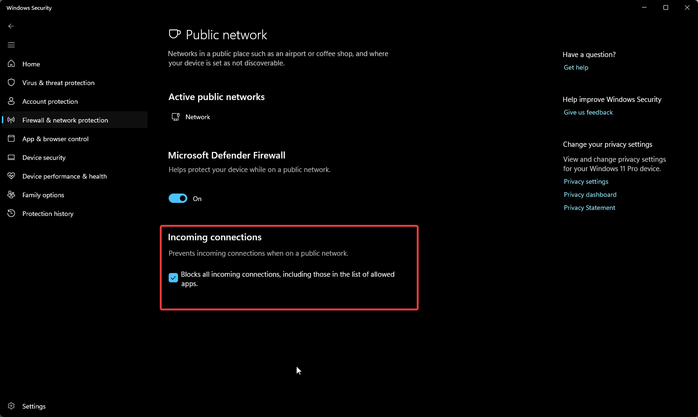Open Account protection section
Screen dimensions: 698x417
75,101
